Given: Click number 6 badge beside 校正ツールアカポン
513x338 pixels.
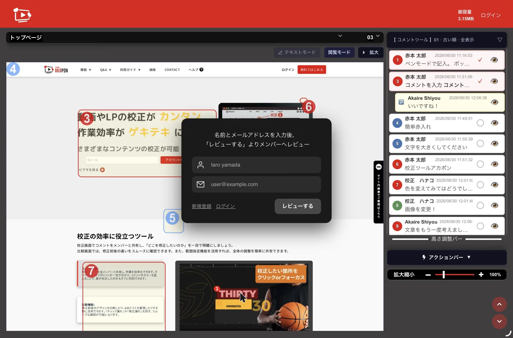Looking at the screenshot, I should tap(397, 164).
